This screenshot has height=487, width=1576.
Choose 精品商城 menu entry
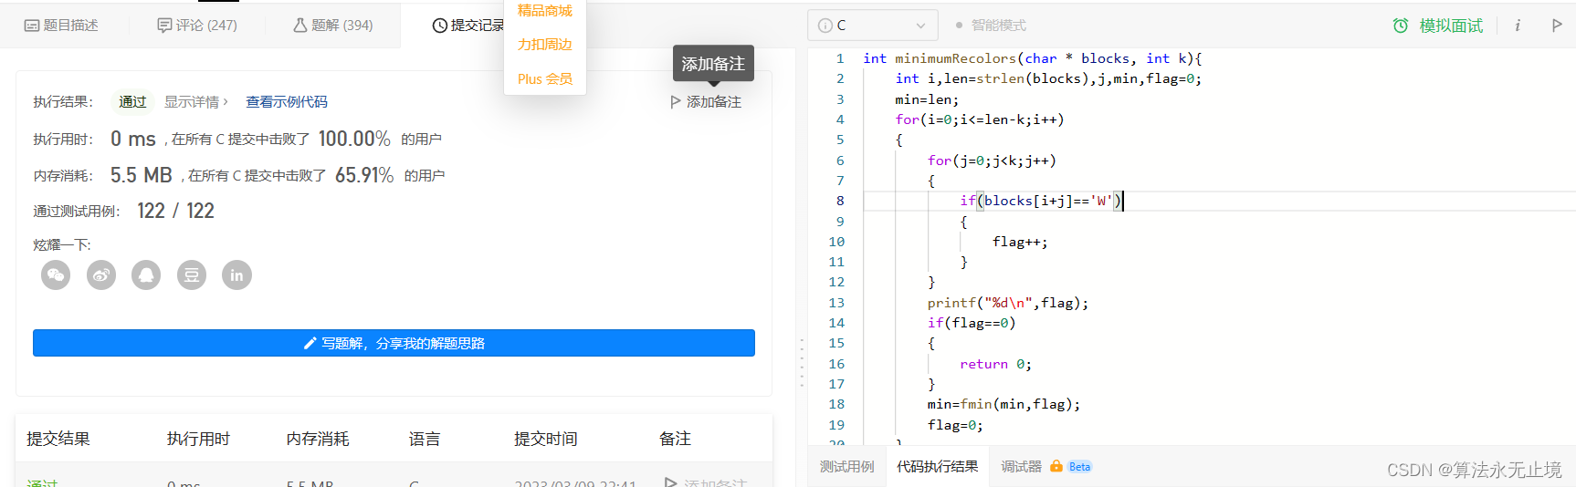coord(545,11)
